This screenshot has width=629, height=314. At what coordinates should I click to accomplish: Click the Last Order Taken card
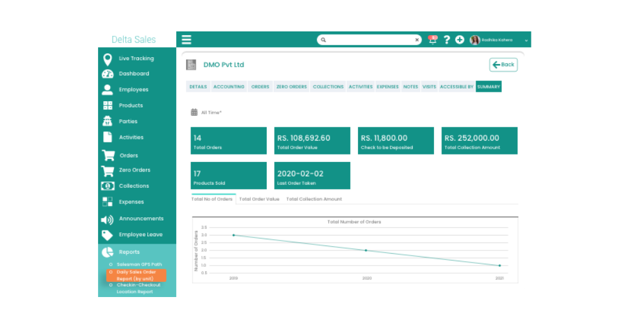(312, 175)
